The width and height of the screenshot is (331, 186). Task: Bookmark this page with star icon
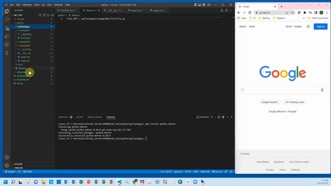292,12
